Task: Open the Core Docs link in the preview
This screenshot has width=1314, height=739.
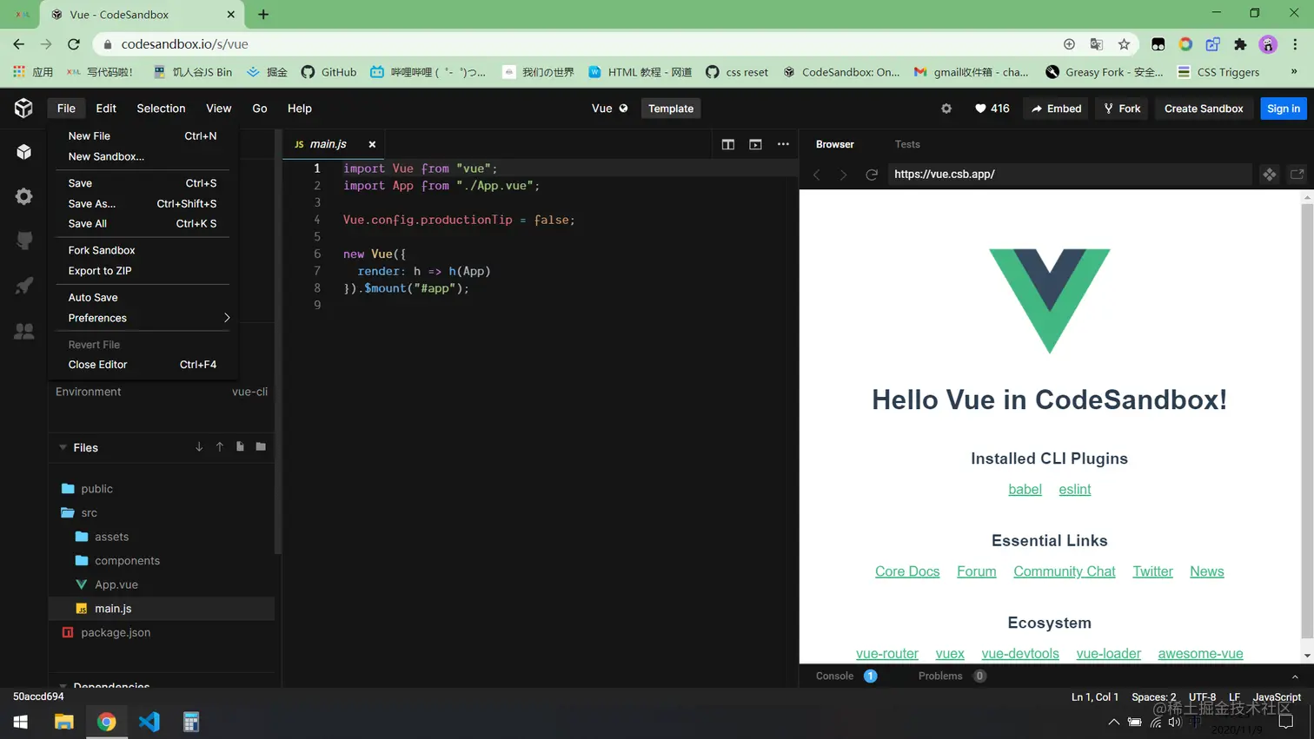Action: (x=907, y=571)
